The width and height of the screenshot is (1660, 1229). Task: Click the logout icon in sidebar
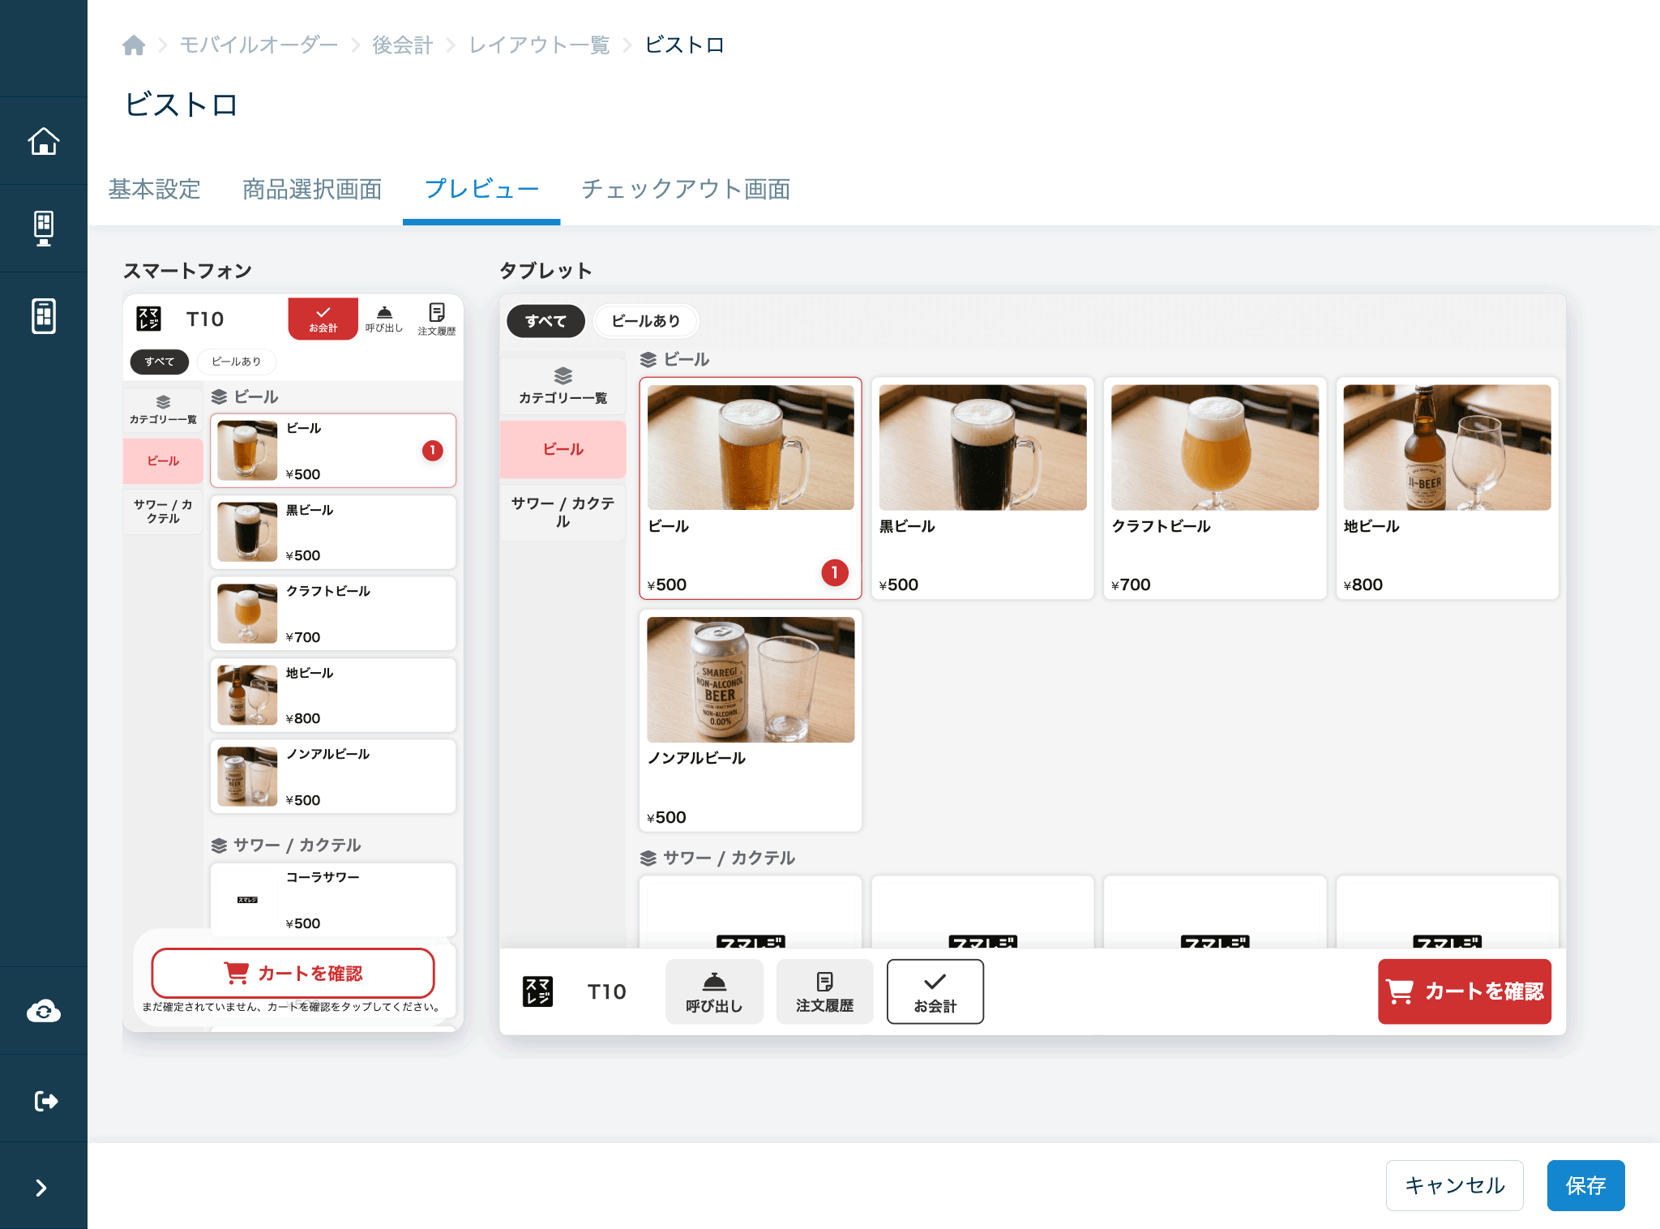pos(45,1100)
